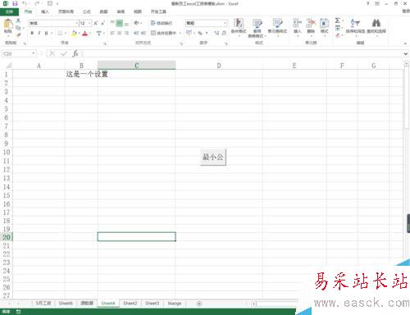Click the 最小公 button on the sheet
The height and width of the screenshot is (315, 410).
pos(213,157)
